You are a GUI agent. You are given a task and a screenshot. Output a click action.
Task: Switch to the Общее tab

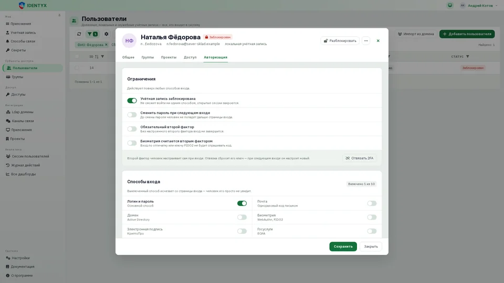click(x=128, y=58)
